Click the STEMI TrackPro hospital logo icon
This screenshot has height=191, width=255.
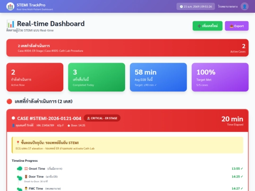point(10,7)
